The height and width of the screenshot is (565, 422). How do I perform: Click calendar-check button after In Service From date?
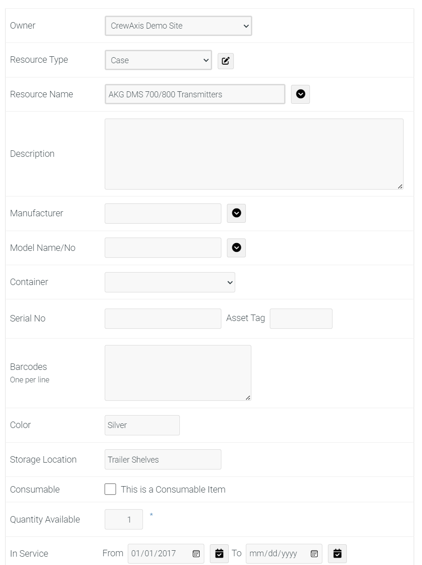(x=219, y=553)
